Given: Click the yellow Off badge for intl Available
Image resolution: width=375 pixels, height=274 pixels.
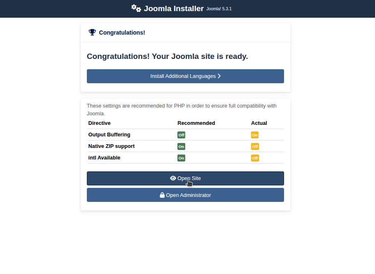Looking at the screenshot, I should click(255, 158).
